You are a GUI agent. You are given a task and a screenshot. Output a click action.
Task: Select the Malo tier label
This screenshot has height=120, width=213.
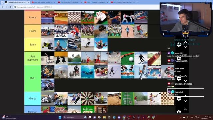tap(33, 78)
